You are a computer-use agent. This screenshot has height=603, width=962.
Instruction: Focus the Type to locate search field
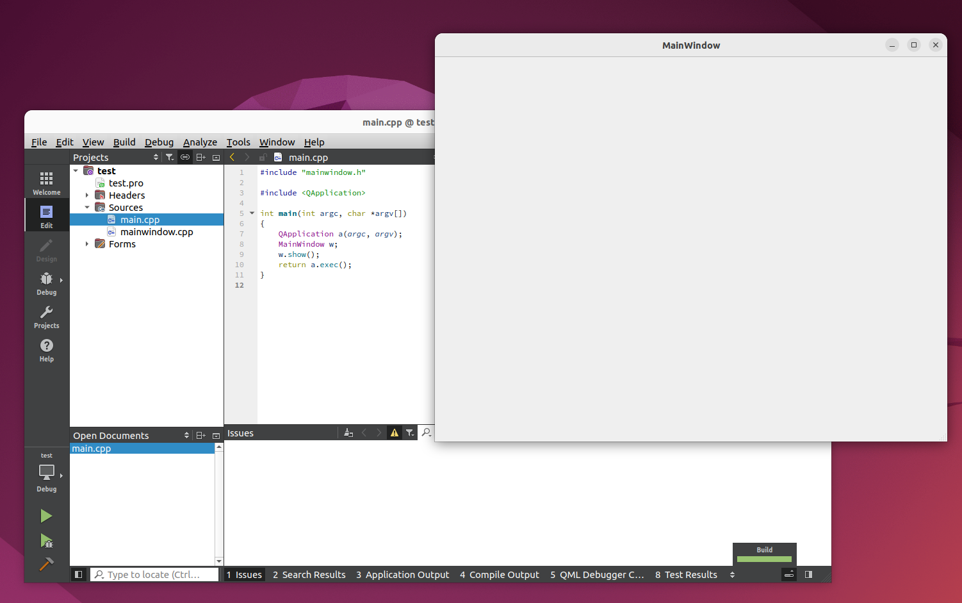click(154, 574)
